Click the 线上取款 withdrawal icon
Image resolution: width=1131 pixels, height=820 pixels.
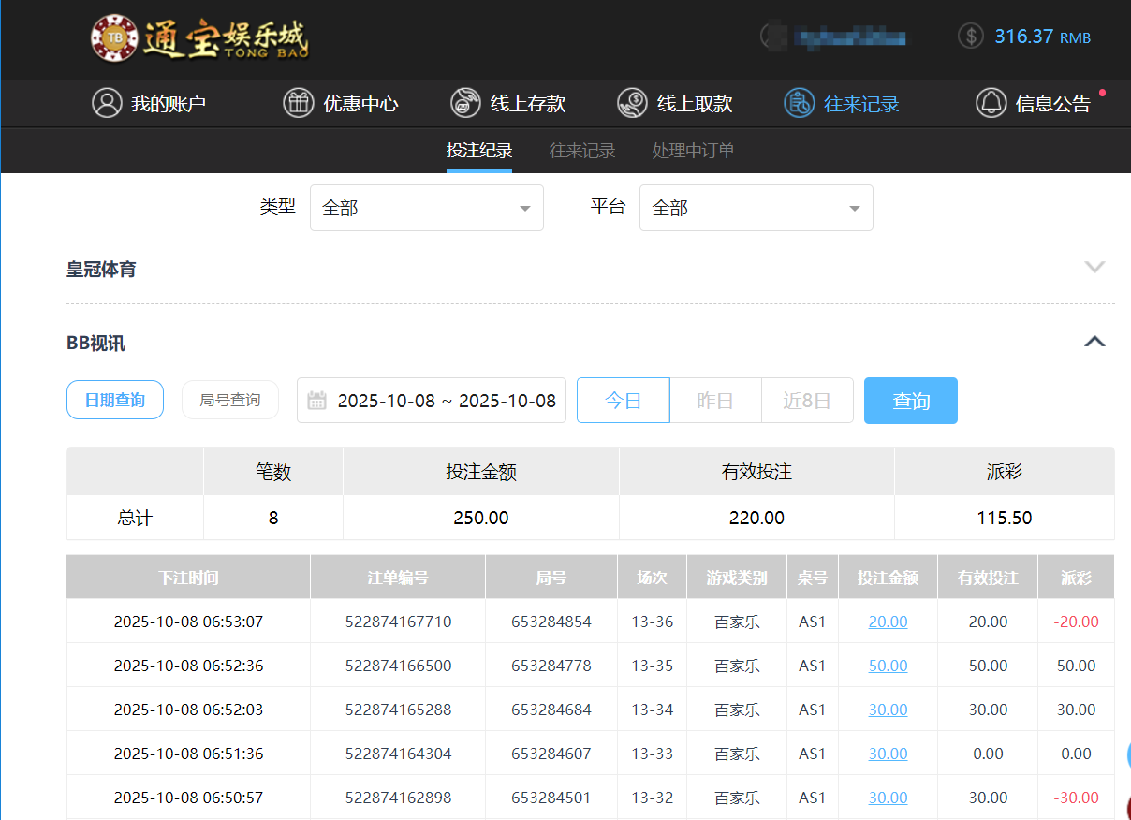[633, 103]
